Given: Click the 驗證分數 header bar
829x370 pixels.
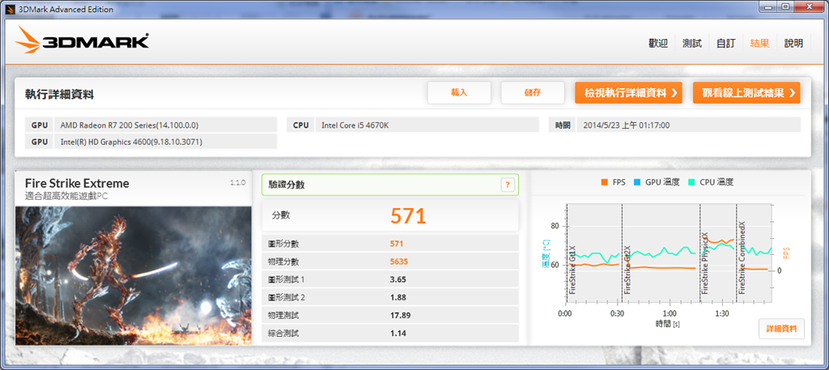Looking at the screenshot, I should click(390, 185).
